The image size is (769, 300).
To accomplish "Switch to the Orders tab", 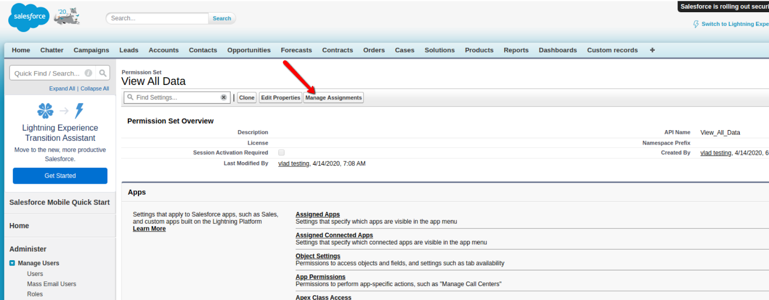I will point(374,50).
